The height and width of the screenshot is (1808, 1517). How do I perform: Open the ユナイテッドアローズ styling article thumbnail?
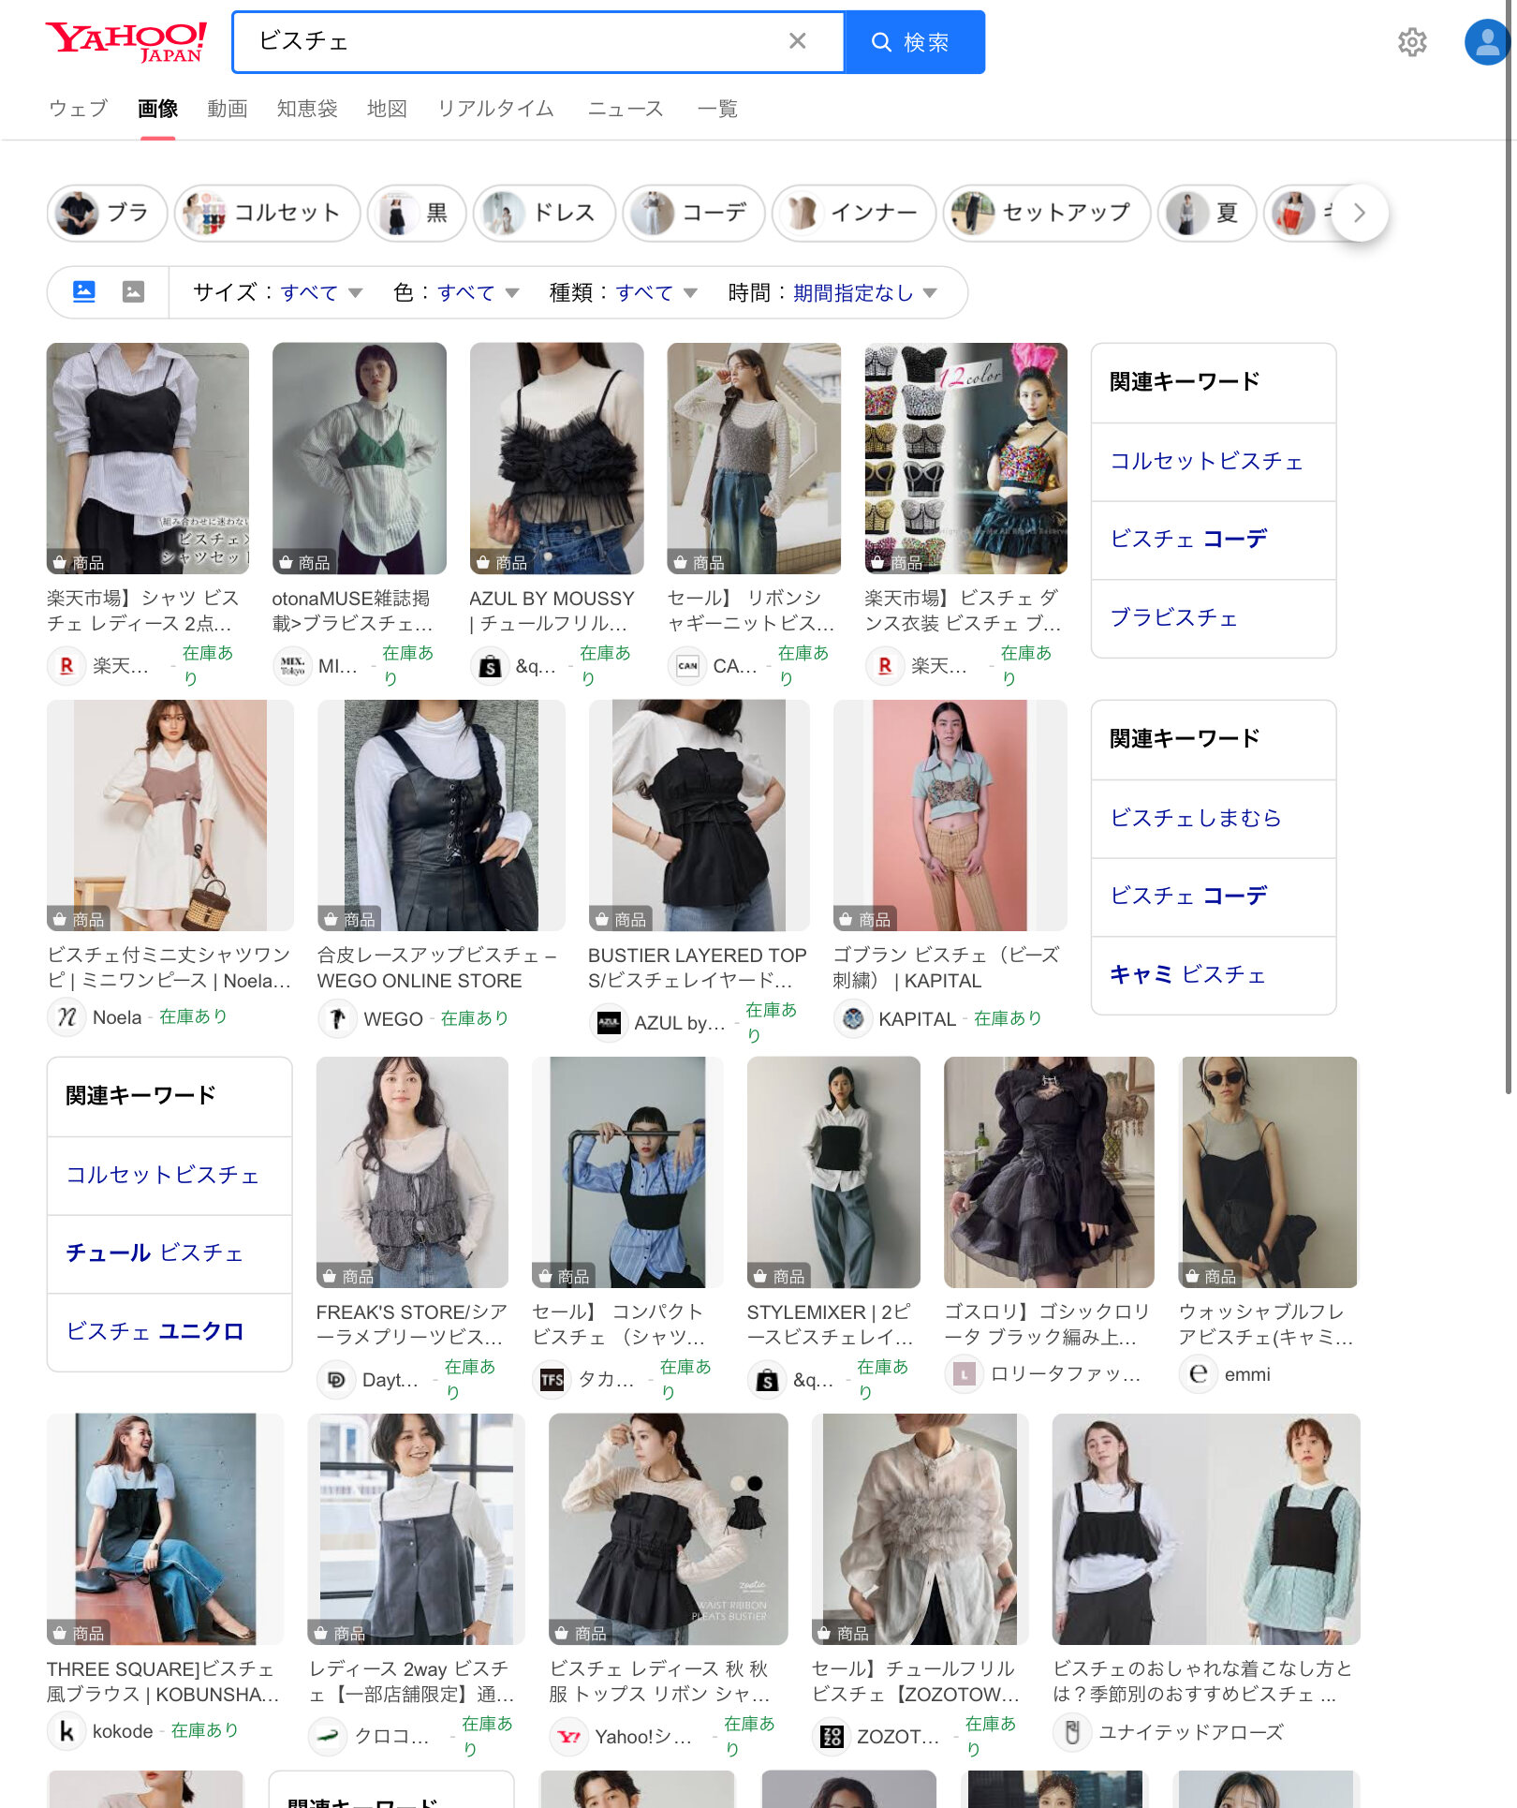click(1206, 1529)
